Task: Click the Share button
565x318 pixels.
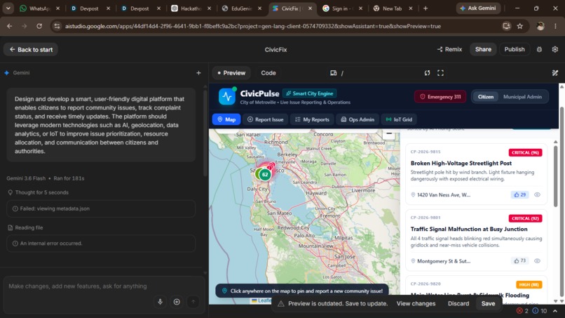Action: [x=483, y=49]
